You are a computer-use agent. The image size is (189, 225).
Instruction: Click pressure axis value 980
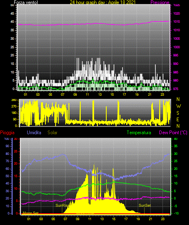coord(176,80)
